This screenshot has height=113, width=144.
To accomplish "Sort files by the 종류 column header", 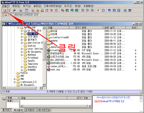I will [92, 28].
